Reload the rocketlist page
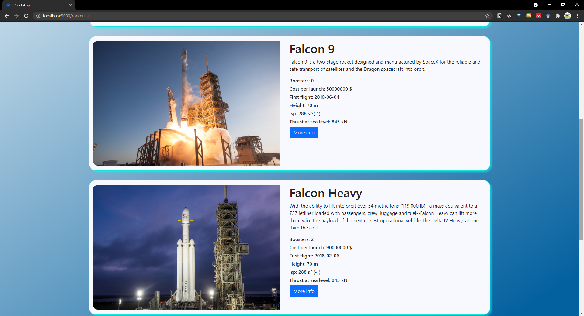 pos(26,16)
